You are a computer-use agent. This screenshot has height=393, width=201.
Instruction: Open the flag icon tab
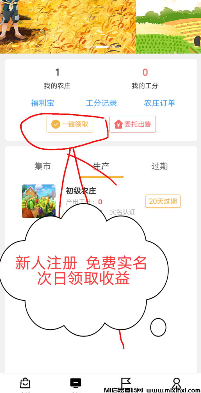tap(126, 383)
